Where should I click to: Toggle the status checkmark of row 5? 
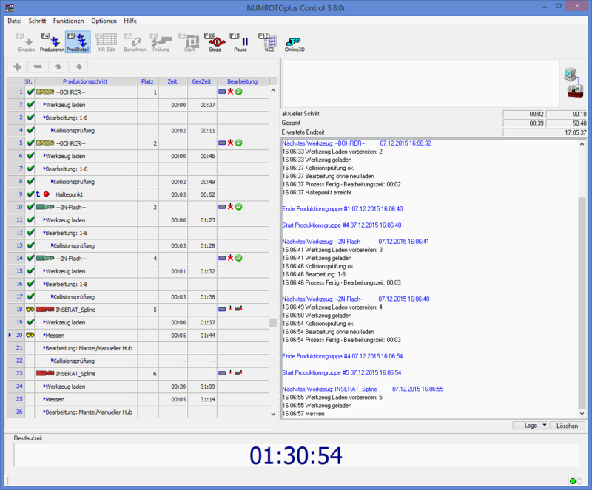[30, 143]
